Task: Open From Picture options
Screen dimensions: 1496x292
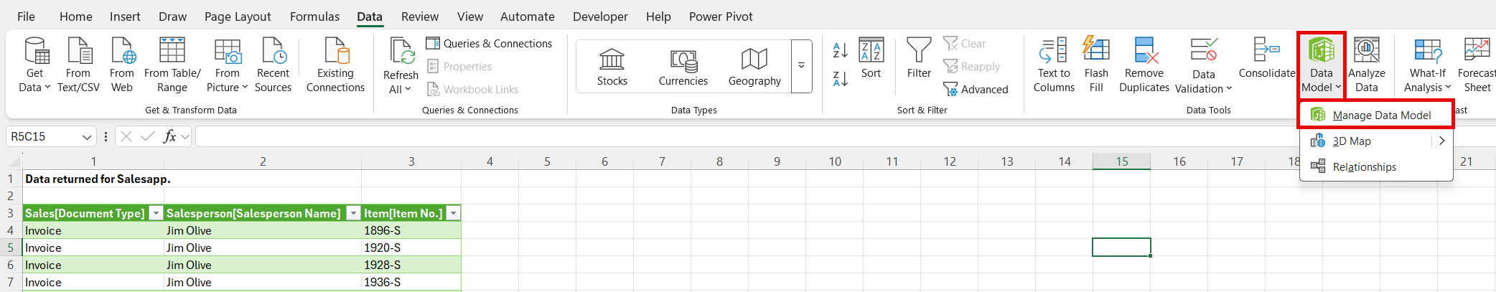Action: [227, 65]
